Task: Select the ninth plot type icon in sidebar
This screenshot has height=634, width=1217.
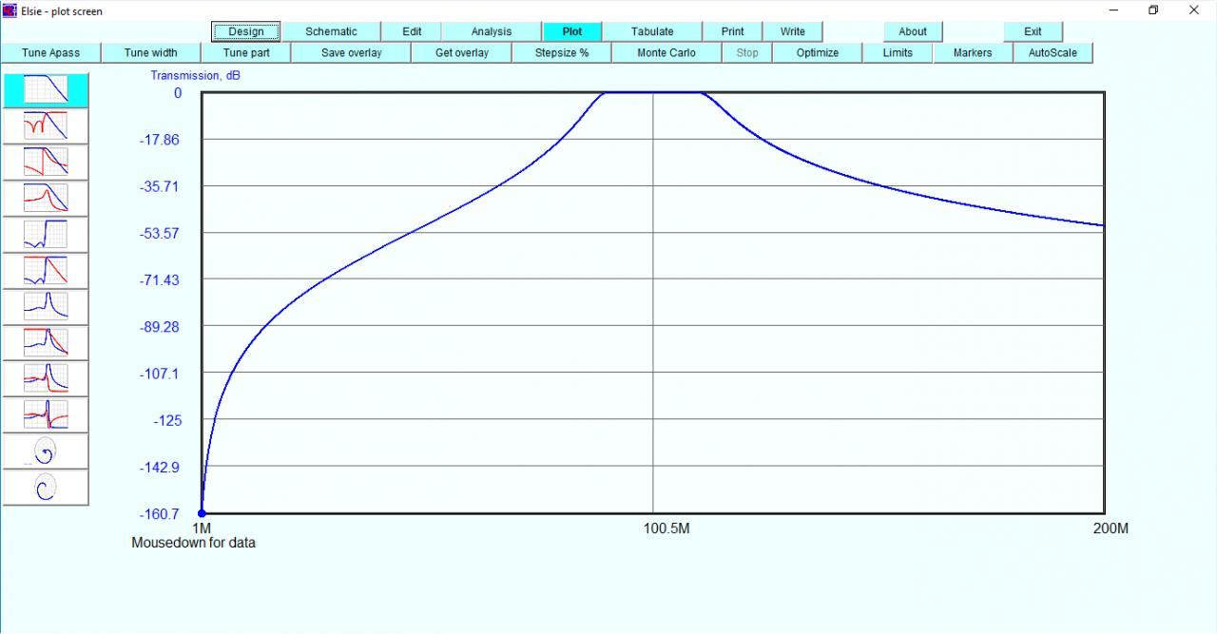Action: (47, 379)
